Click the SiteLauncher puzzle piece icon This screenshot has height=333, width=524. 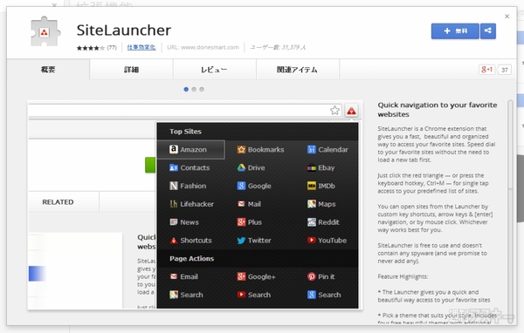pos(45,31)
